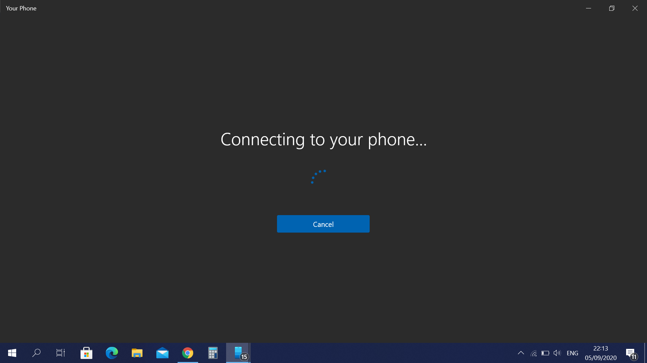Viewport: 647px width, 363px height.
Task: Open the Calculator app
Action: [x=213, y=353]
